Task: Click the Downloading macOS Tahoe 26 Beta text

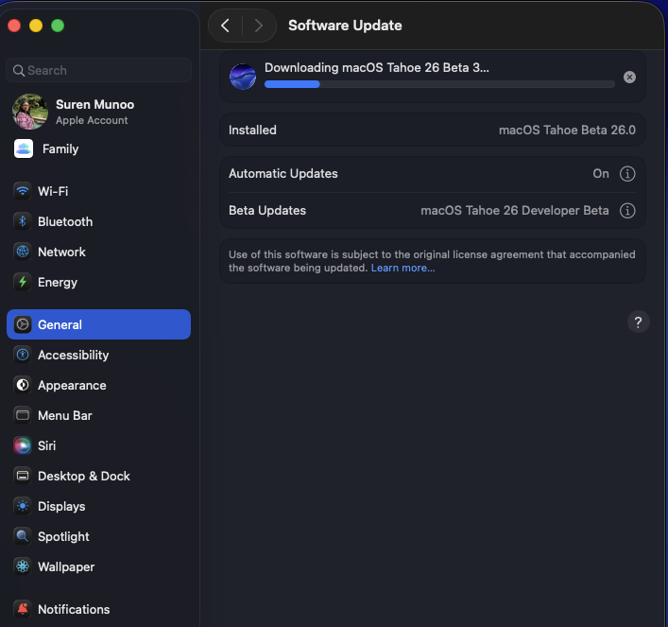Action: tap(377, 67)
